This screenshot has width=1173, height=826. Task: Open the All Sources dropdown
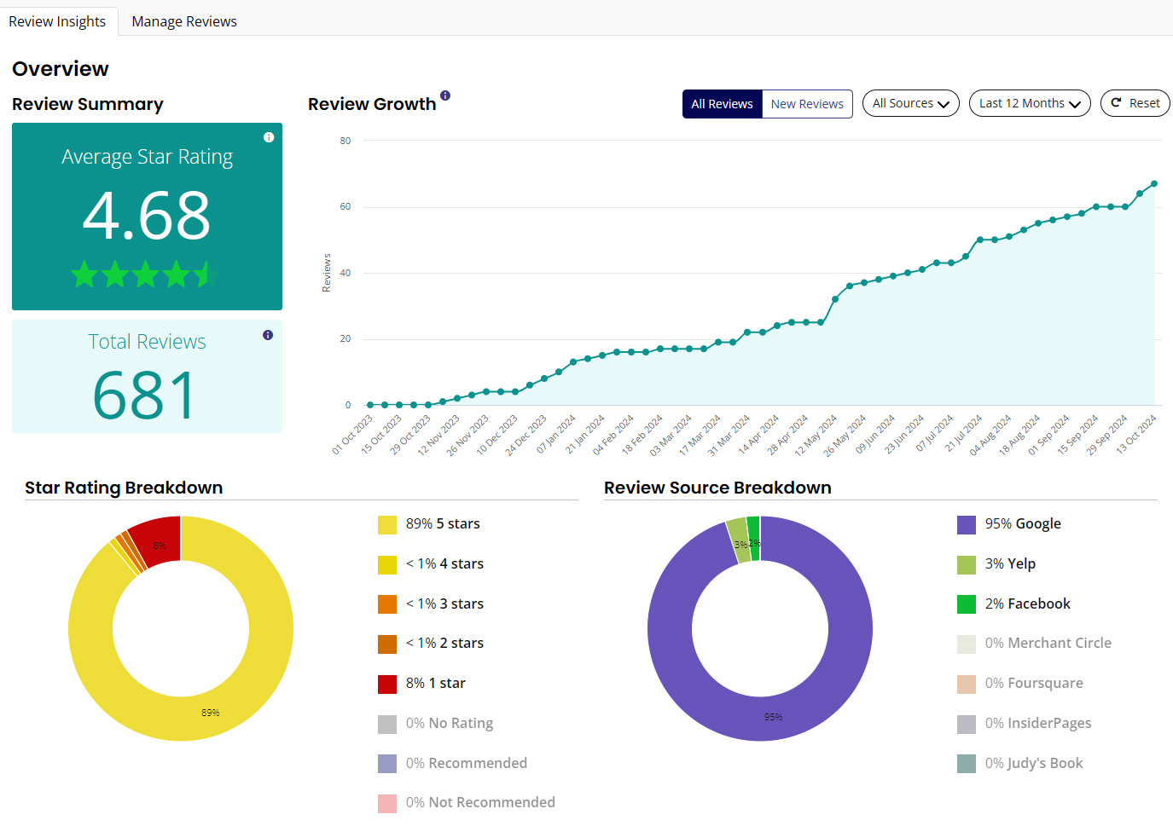coord(911,103)
